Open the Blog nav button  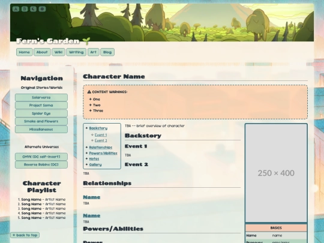click(107, 52)
